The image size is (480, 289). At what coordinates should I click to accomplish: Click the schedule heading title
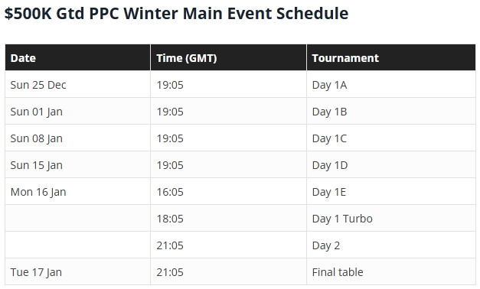point(176,14)
